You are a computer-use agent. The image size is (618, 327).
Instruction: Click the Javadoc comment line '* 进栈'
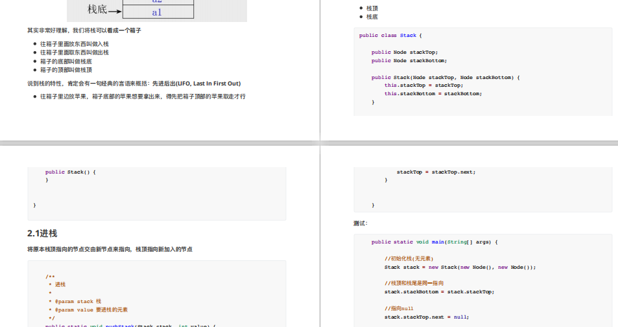coord(57,284)
